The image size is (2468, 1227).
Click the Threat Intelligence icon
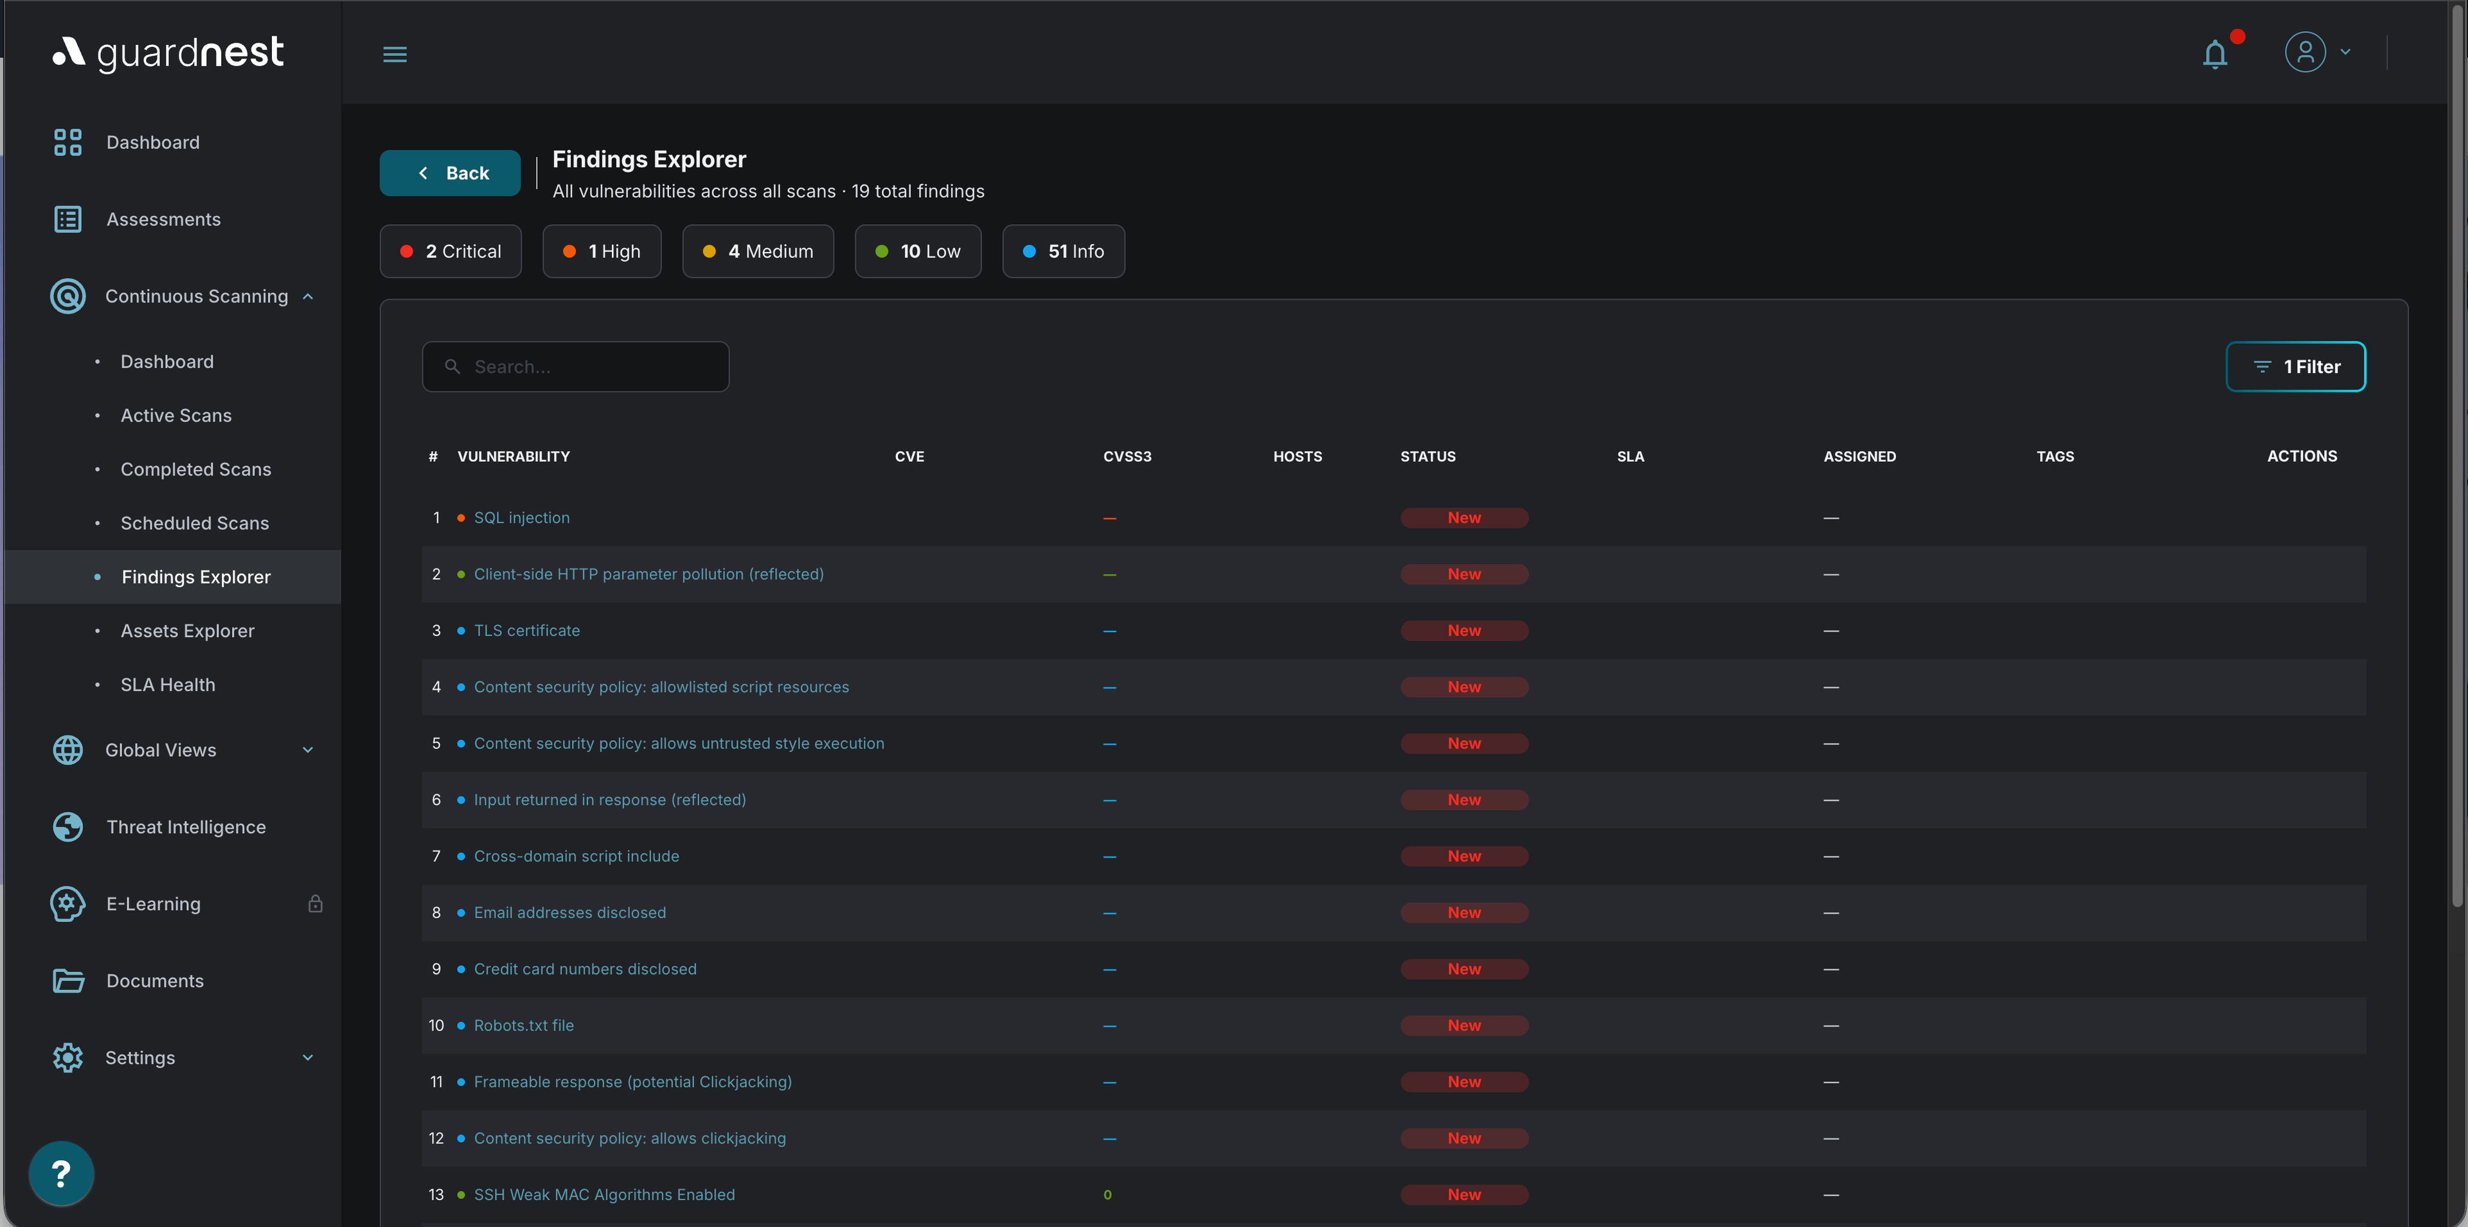pyautogui.click(x=68, y=827)
